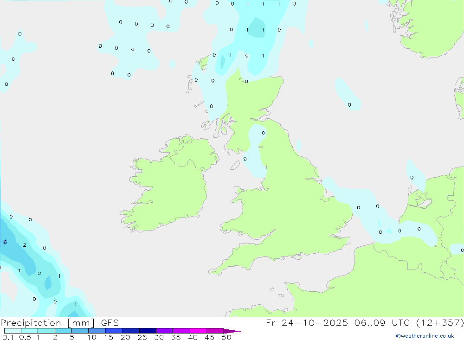
Task: Click the legend arrow tip above 50 mm
Action: (x=232, y=331)
